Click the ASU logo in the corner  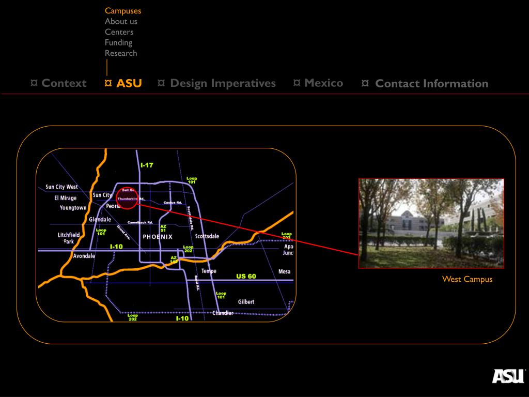(508, 376)
